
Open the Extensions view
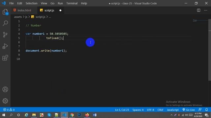click(5, 58)
